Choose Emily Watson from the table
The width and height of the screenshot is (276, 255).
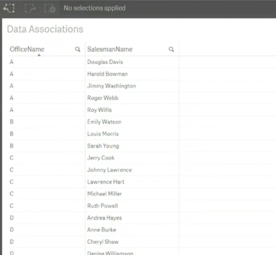[x=104, y=122]
